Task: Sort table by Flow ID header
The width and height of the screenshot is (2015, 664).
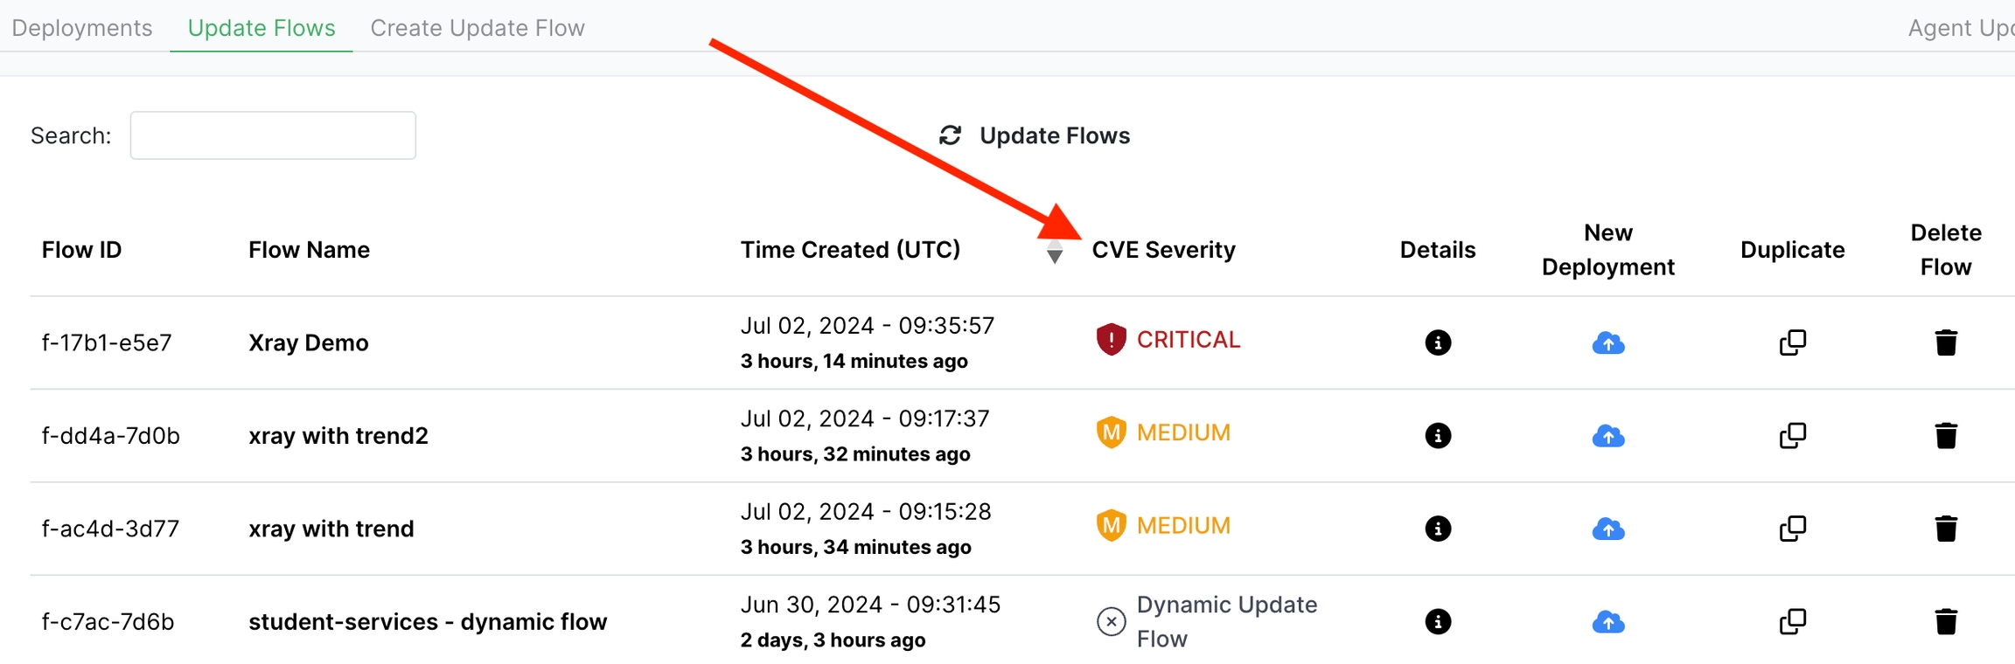Action: [81, 250]
